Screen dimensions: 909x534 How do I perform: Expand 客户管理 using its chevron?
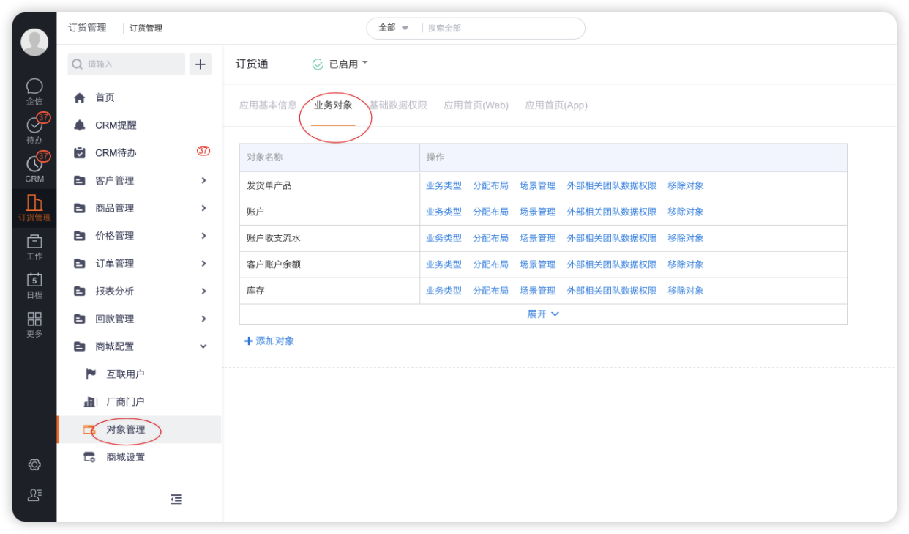coord(203,180)
